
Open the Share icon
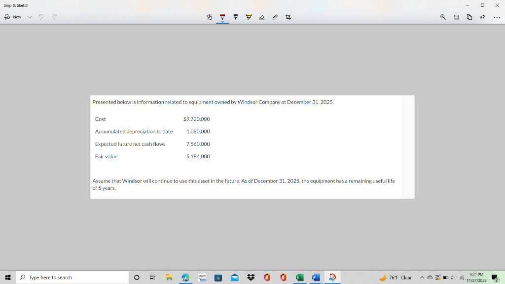pyautogui.click(x=482, y=17)
